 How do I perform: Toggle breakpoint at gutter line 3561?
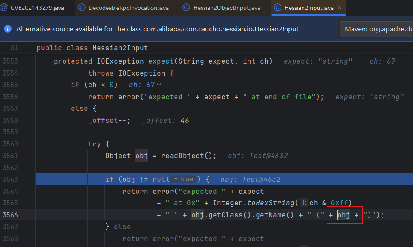point(10,156)
